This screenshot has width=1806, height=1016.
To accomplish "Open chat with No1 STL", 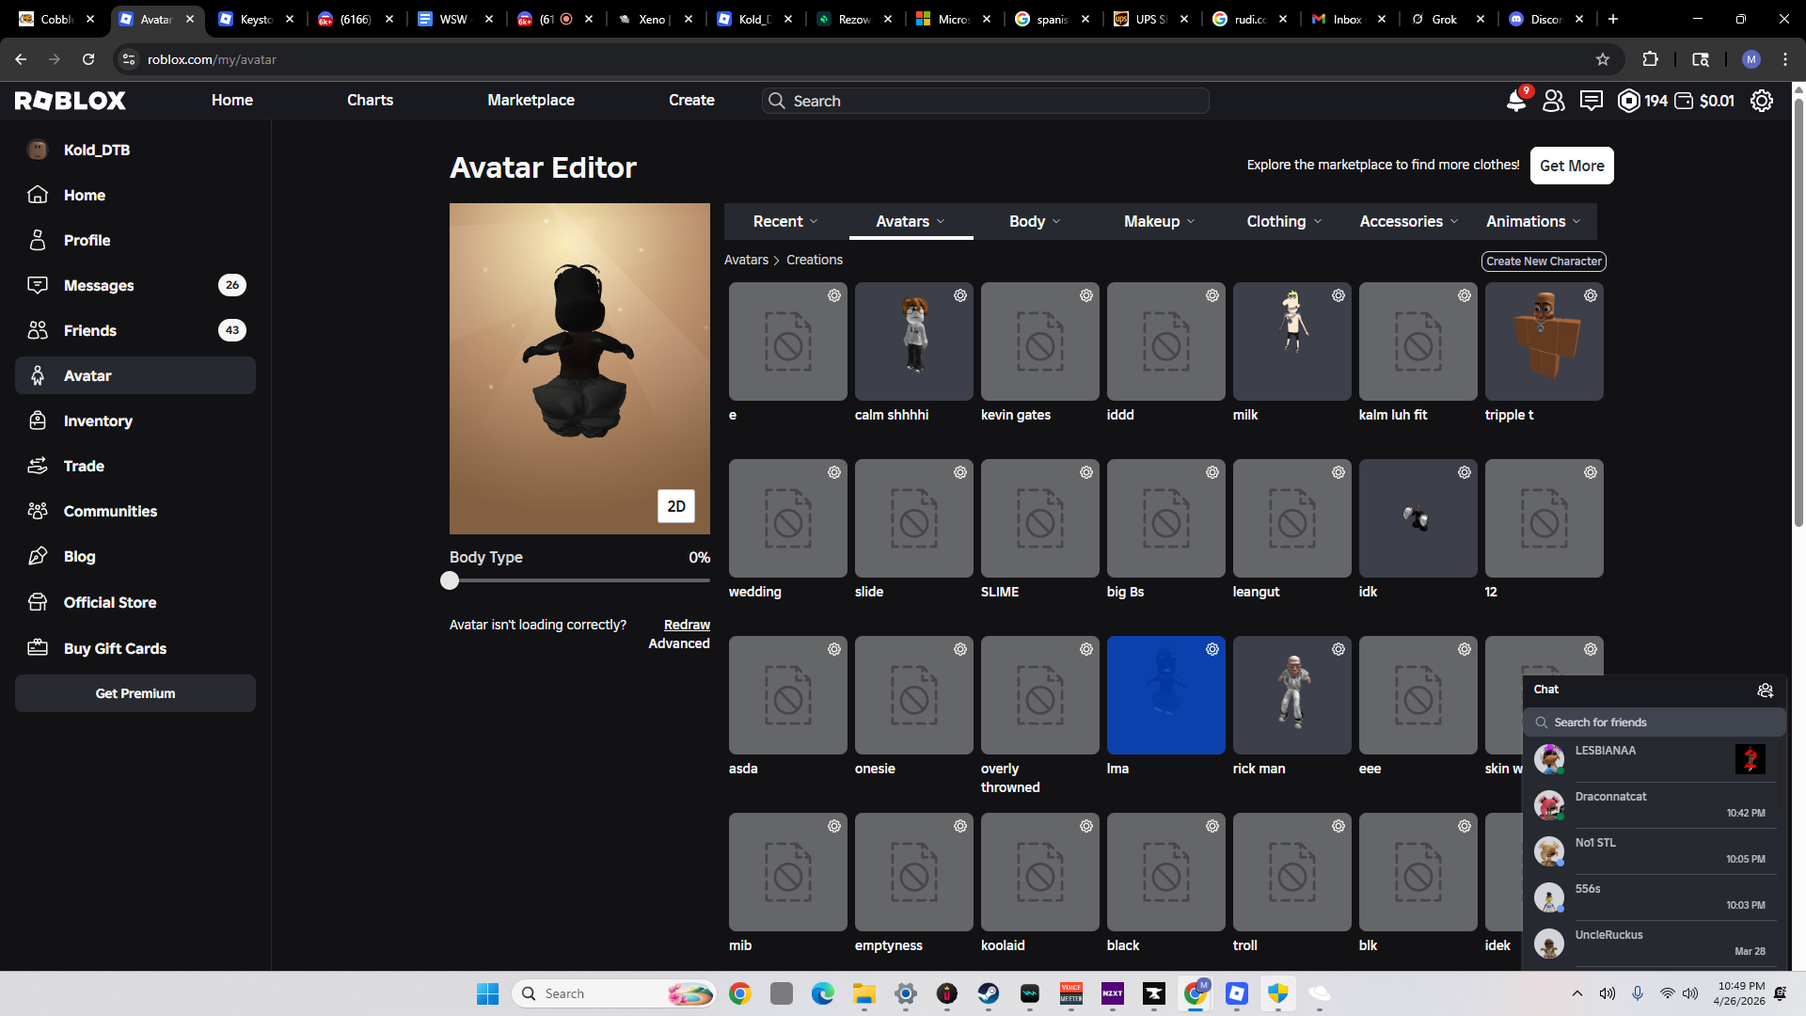I will [1655, 851].
